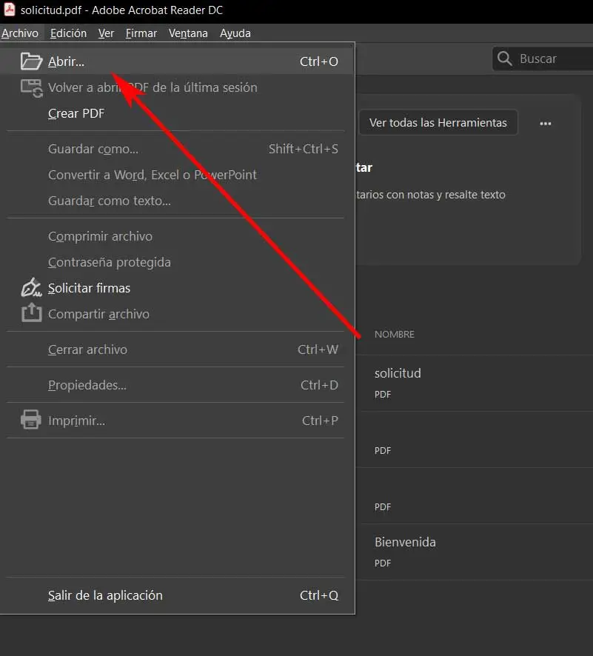Select Crear PDF menu entry
The height and width of the screenshot is (656, 593).
(x=178, y=113)
